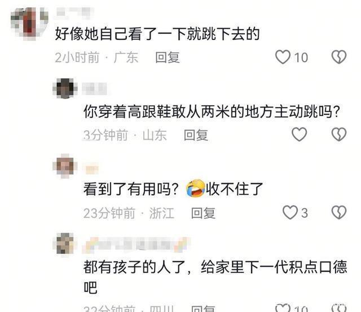
Task: Dislike the Shandong reply posted 3分钟前
Action: (x=339, y=134)
